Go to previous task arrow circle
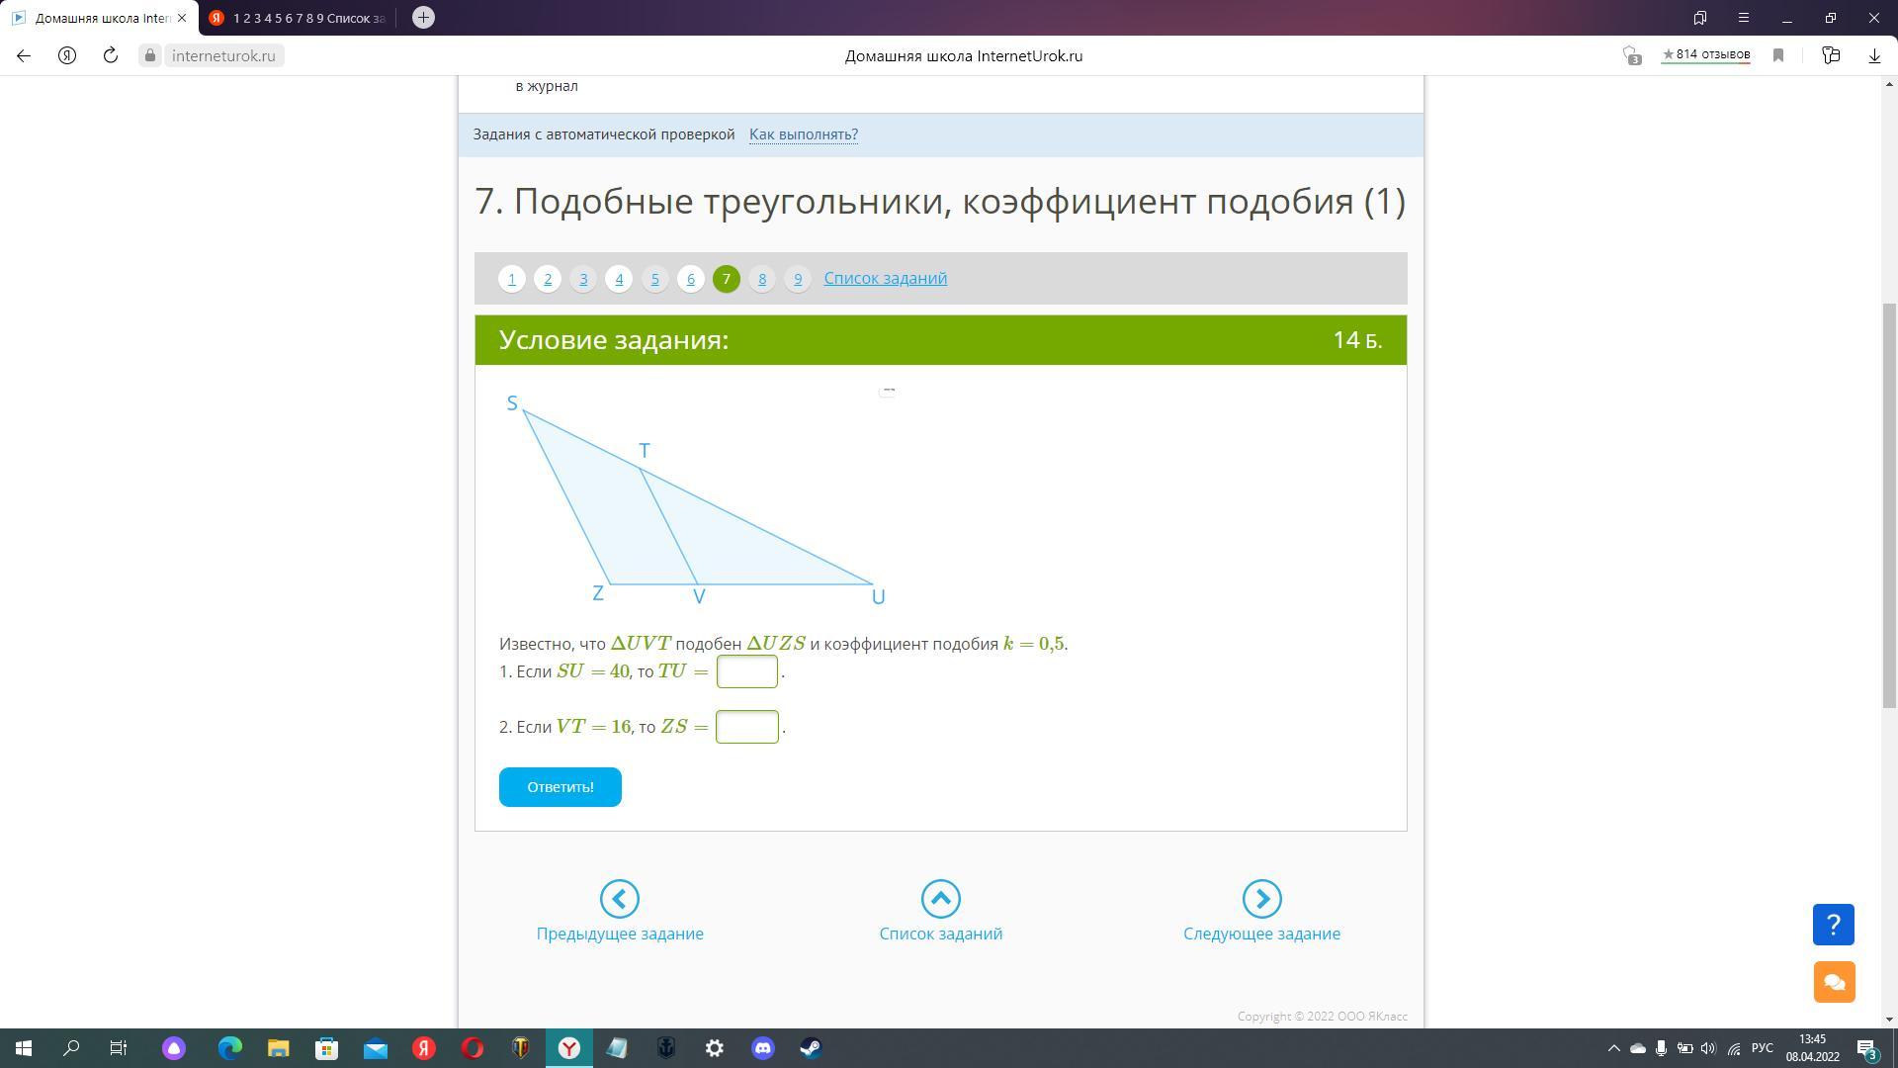 (x=620, y=899)
